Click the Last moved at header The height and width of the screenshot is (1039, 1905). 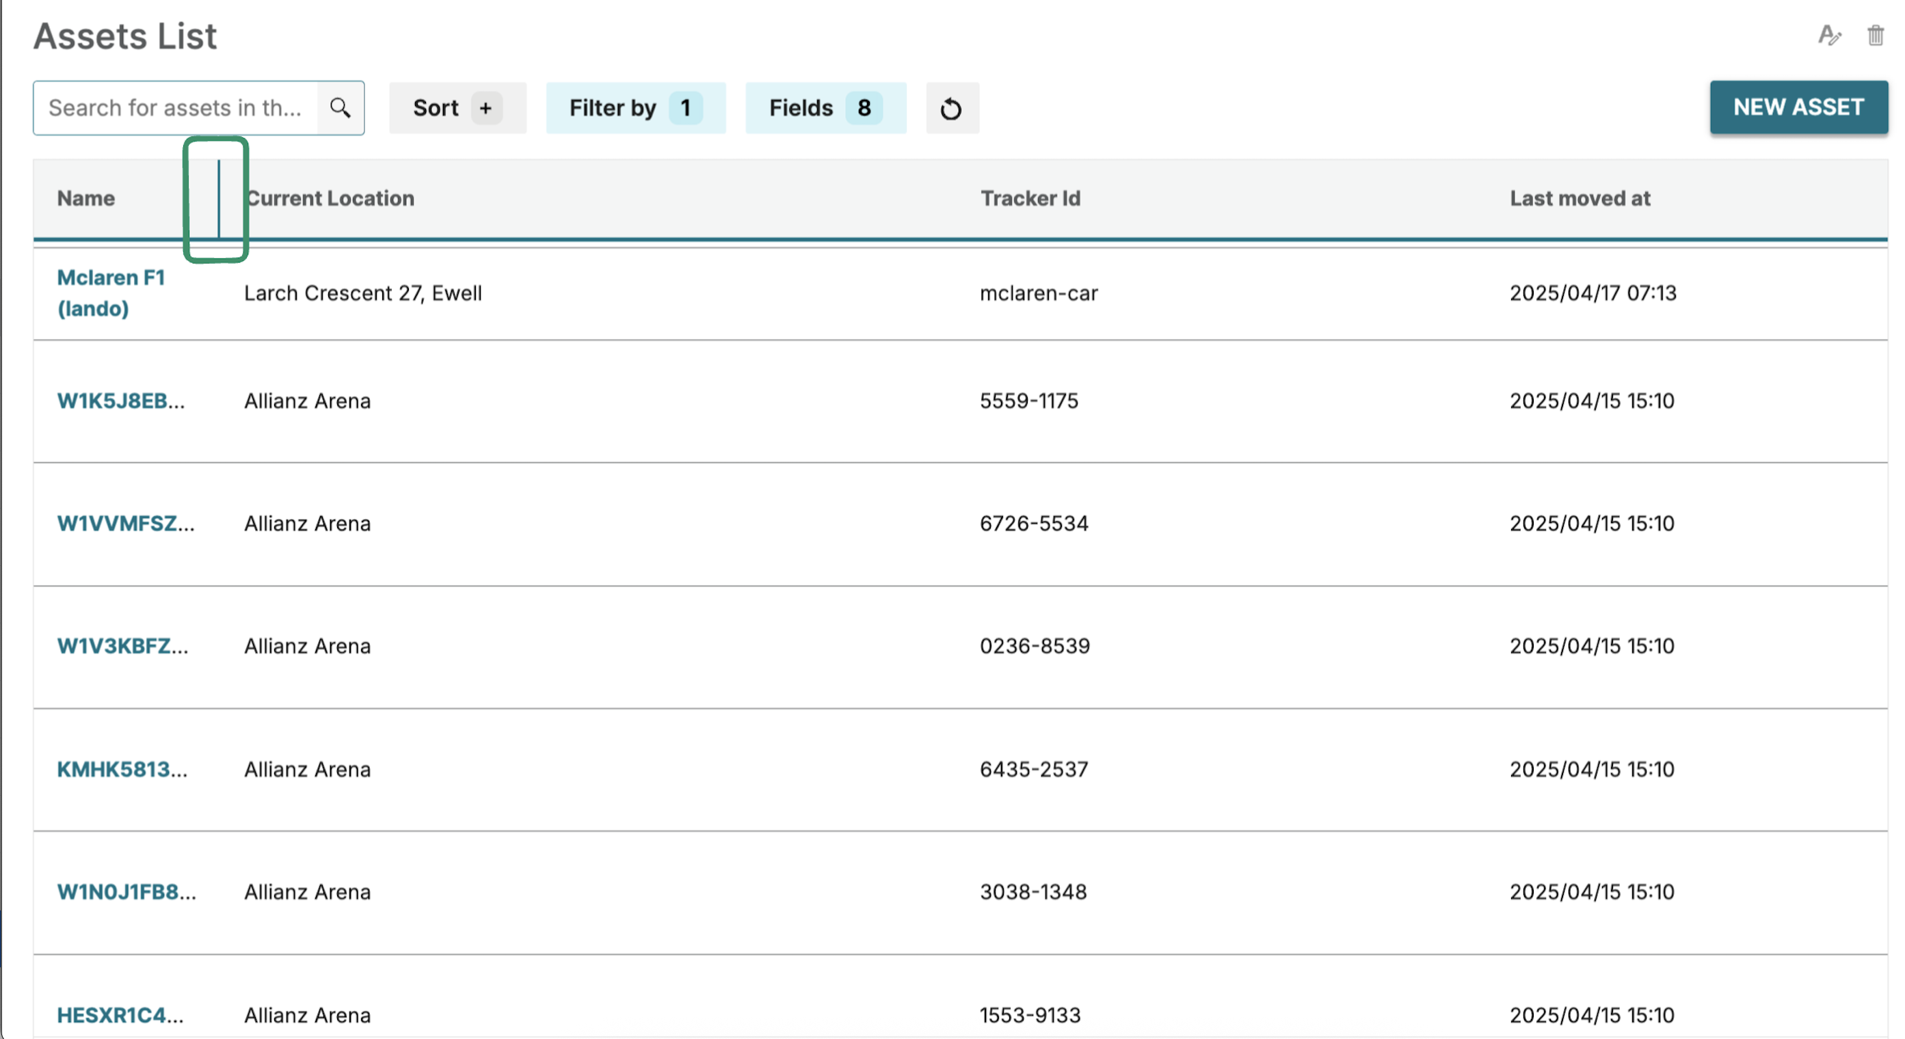pyautogui.click(x=1580, y=198)
